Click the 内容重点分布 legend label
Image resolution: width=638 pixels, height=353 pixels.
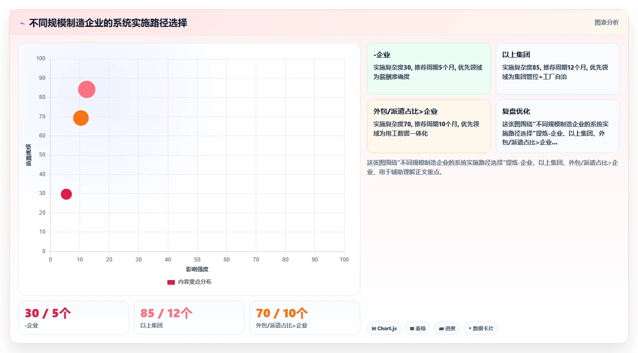194,282
